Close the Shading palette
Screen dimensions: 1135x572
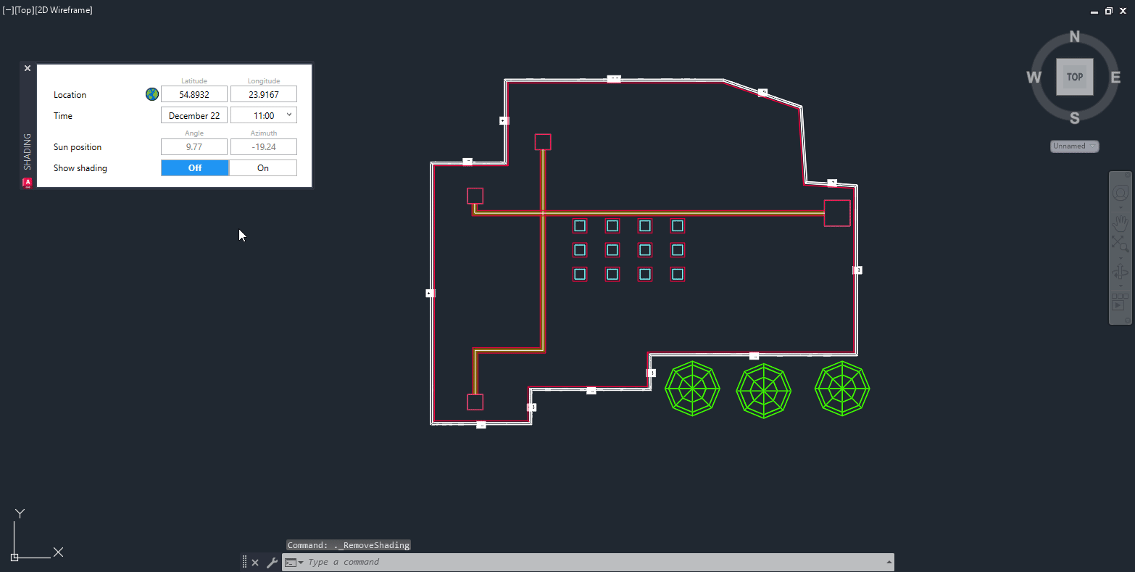tap(28, 68)
